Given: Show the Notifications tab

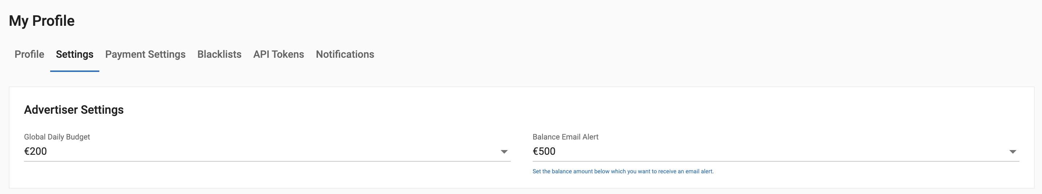Looking at the screenshot, I should 345,54.
